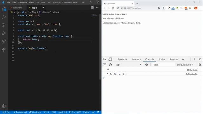Go forward in Chrome browser
The height and width of the screenshot is (114, 203).
tap(109, 8)
